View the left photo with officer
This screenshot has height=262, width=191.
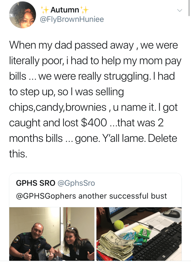pos(52,234)
